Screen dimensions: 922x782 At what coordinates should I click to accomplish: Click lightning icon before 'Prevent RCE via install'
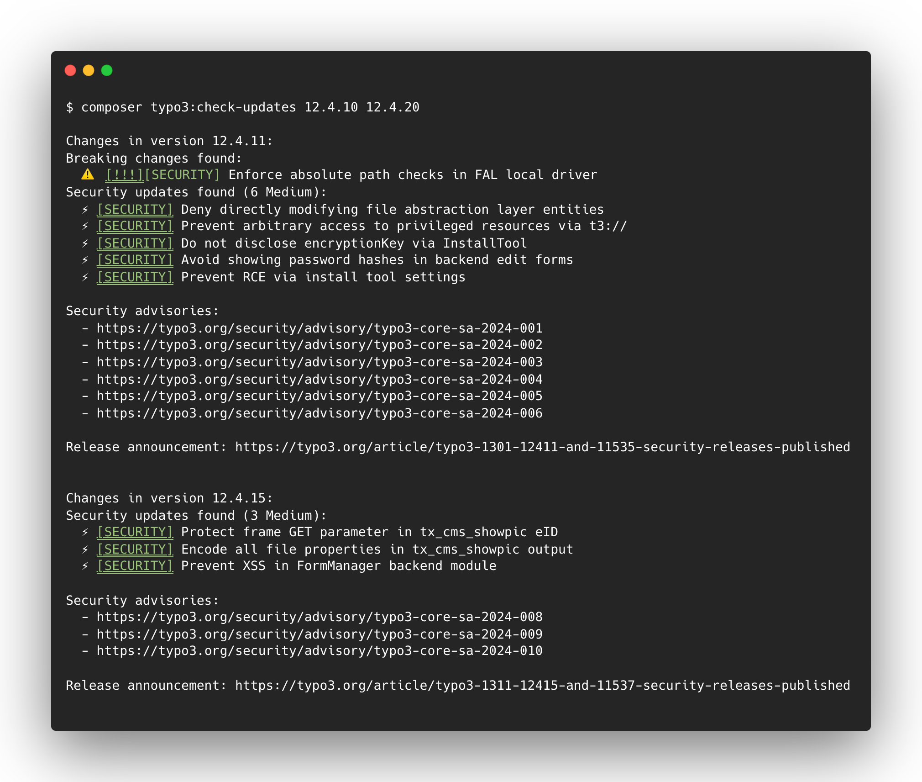tap(85, 277)
